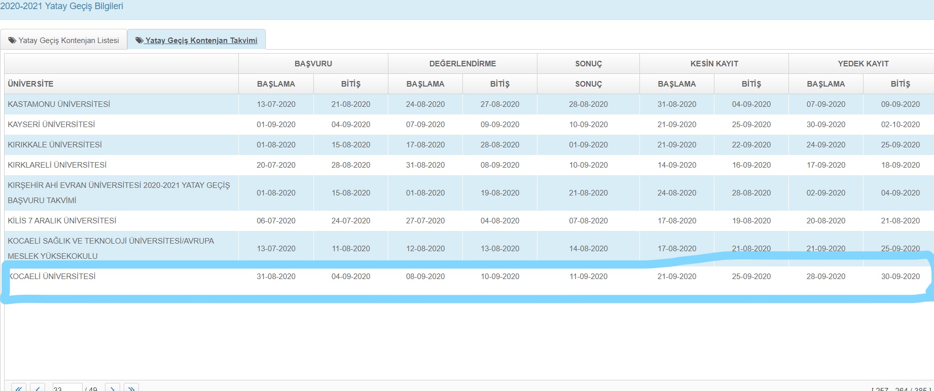
Task: Click Kocaeli Üniversitesi's reserve start 28-09-2020
Action: click(826, 276)
